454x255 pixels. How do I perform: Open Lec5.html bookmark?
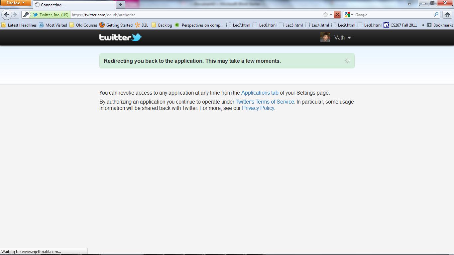tap(291, 25)
